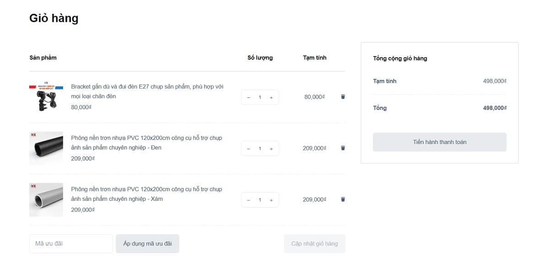The image size is (549, 274).
Task: Click the Áp dụng mã ưu đãi button
Action: pos(147,243)
